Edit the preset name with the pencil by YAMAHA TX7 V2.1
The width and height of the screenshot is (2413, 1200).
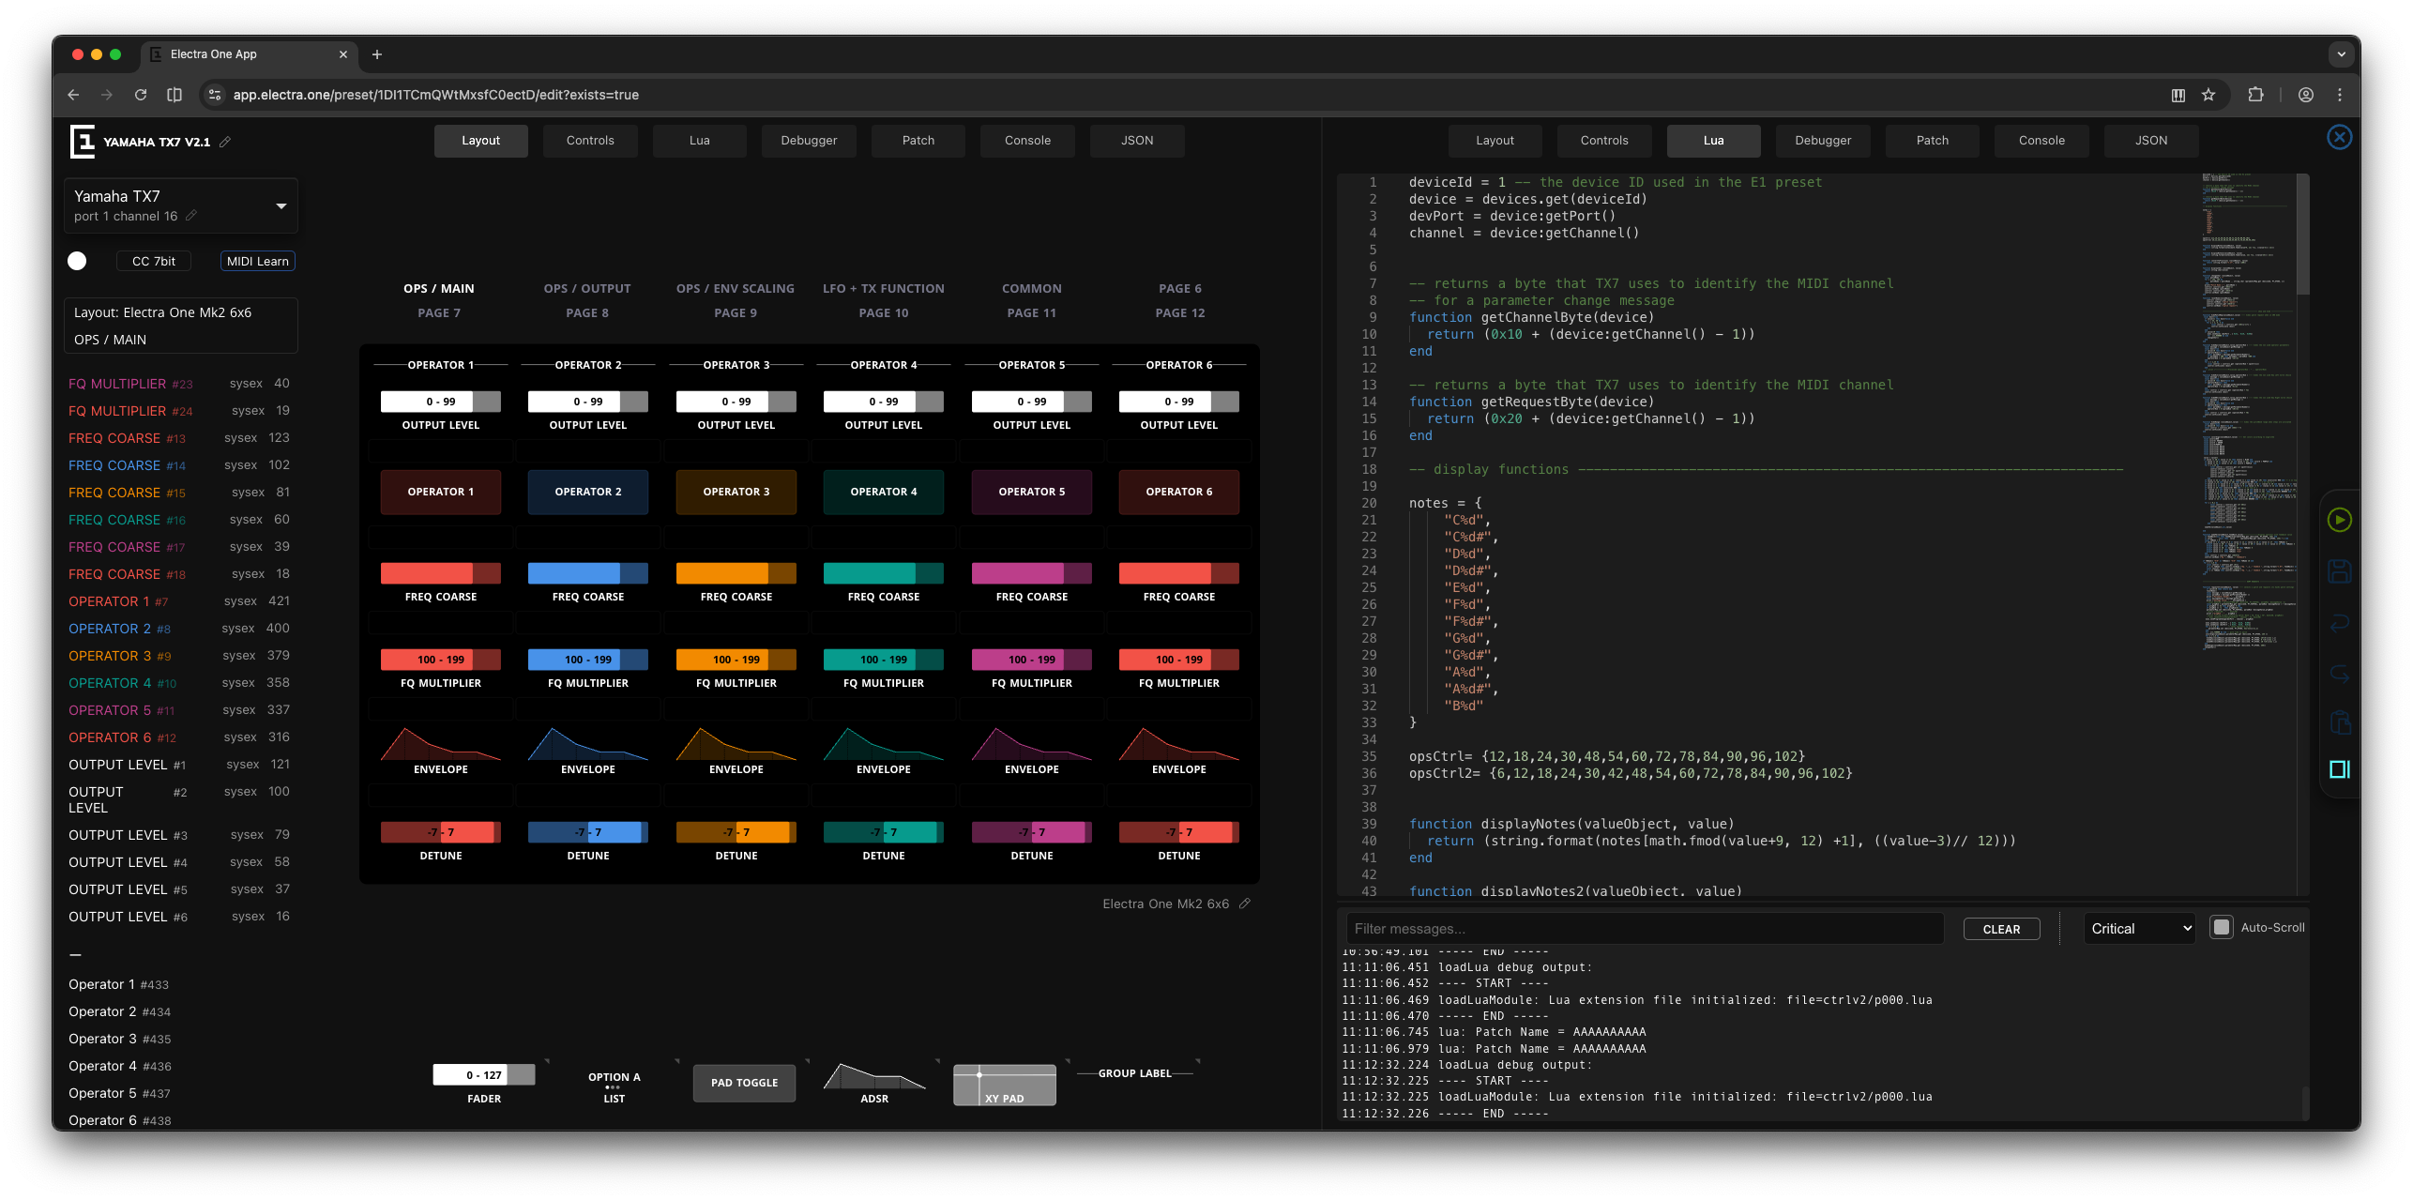[225, 142]
